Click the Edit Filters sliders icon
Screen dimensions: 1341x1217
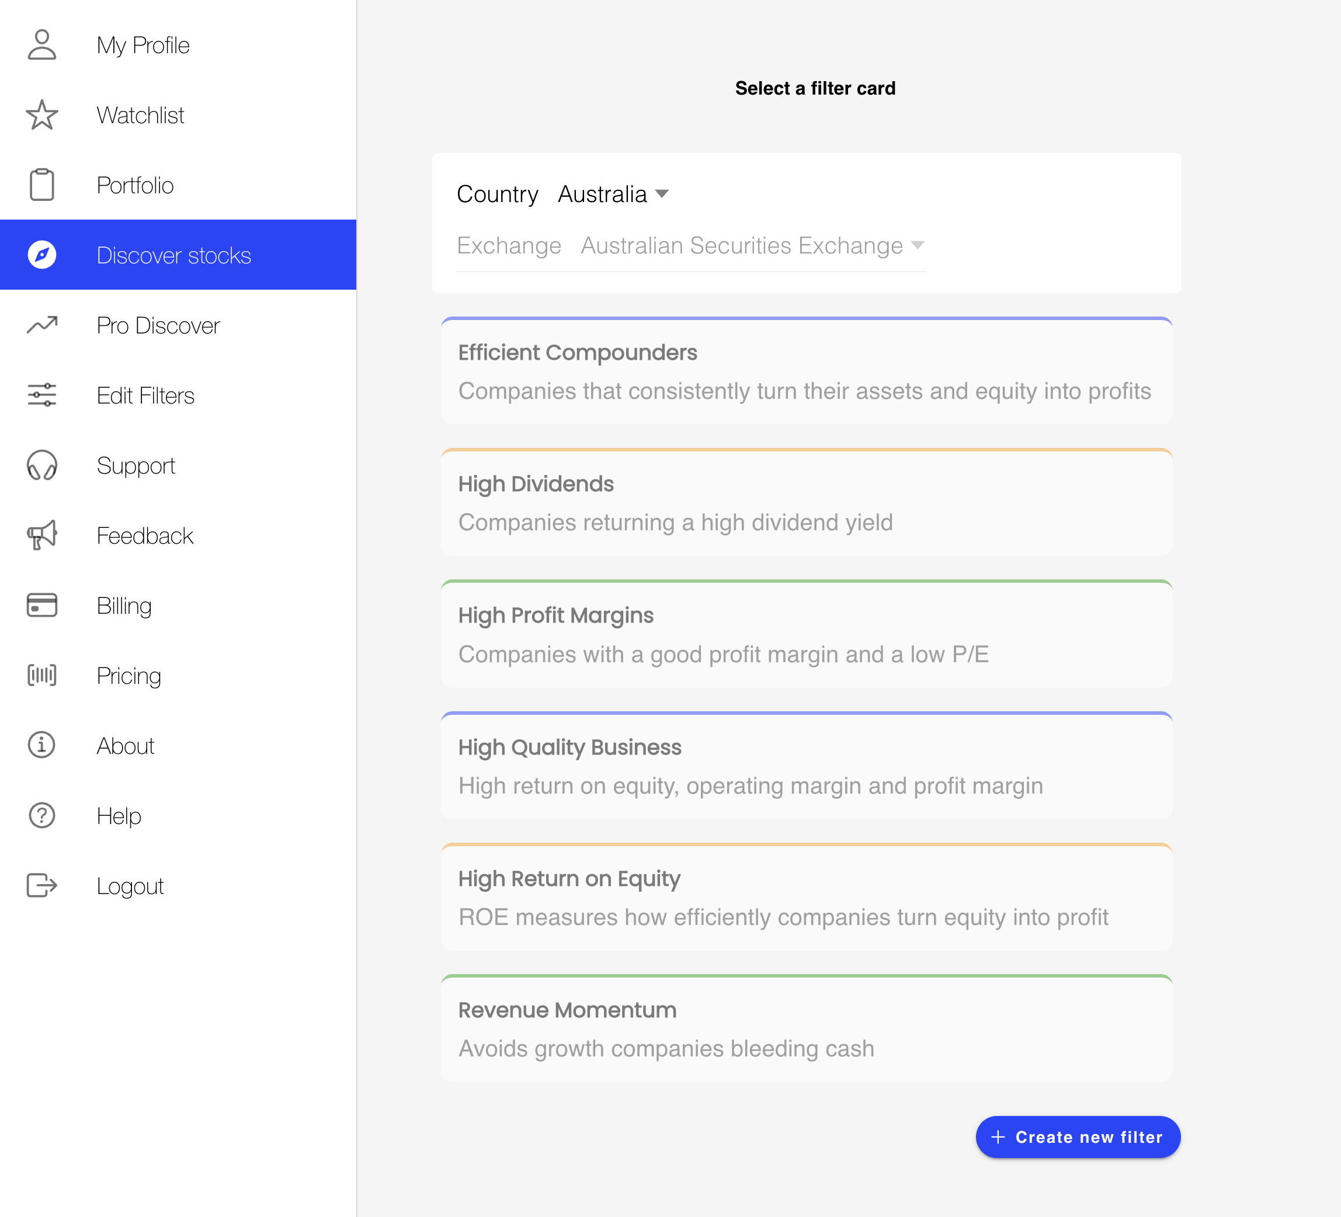(x=42, y=395)
